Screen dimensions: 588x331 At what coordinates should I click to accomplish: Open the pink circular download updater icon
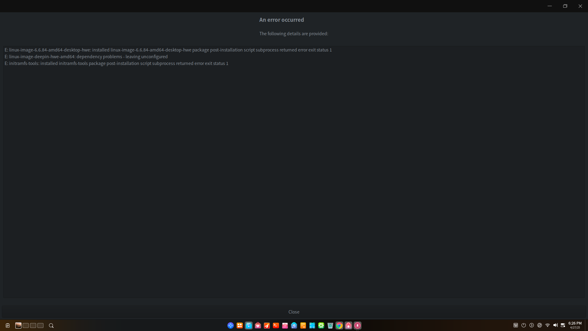357,325
